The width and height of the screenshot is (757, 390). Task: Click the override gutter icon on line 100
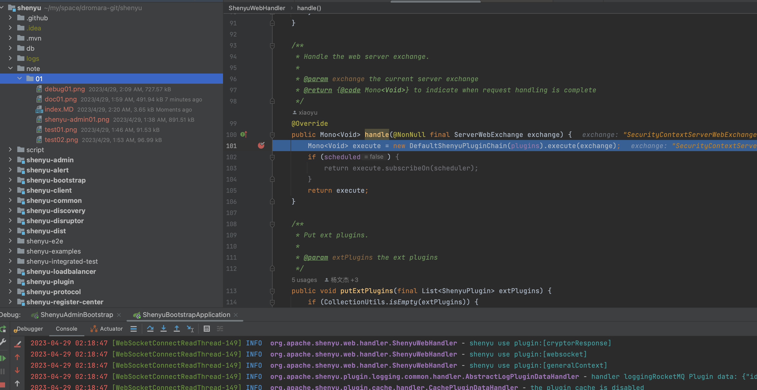(244, 134)
